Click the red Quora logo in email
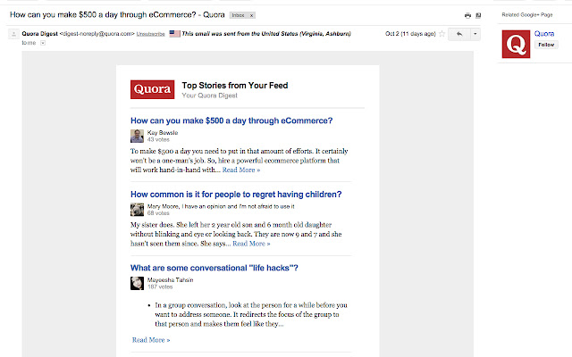This screenshot has height=357, width=572. 153,89
